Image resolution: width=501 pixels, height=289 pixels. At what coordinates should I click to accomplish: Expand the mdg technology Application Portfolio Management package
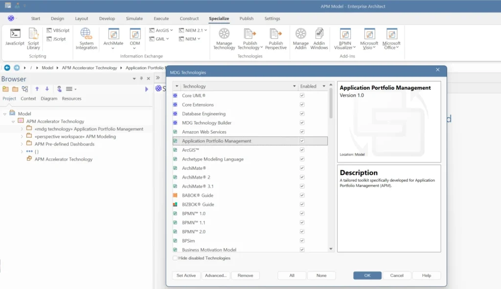(x=22, y=129)
